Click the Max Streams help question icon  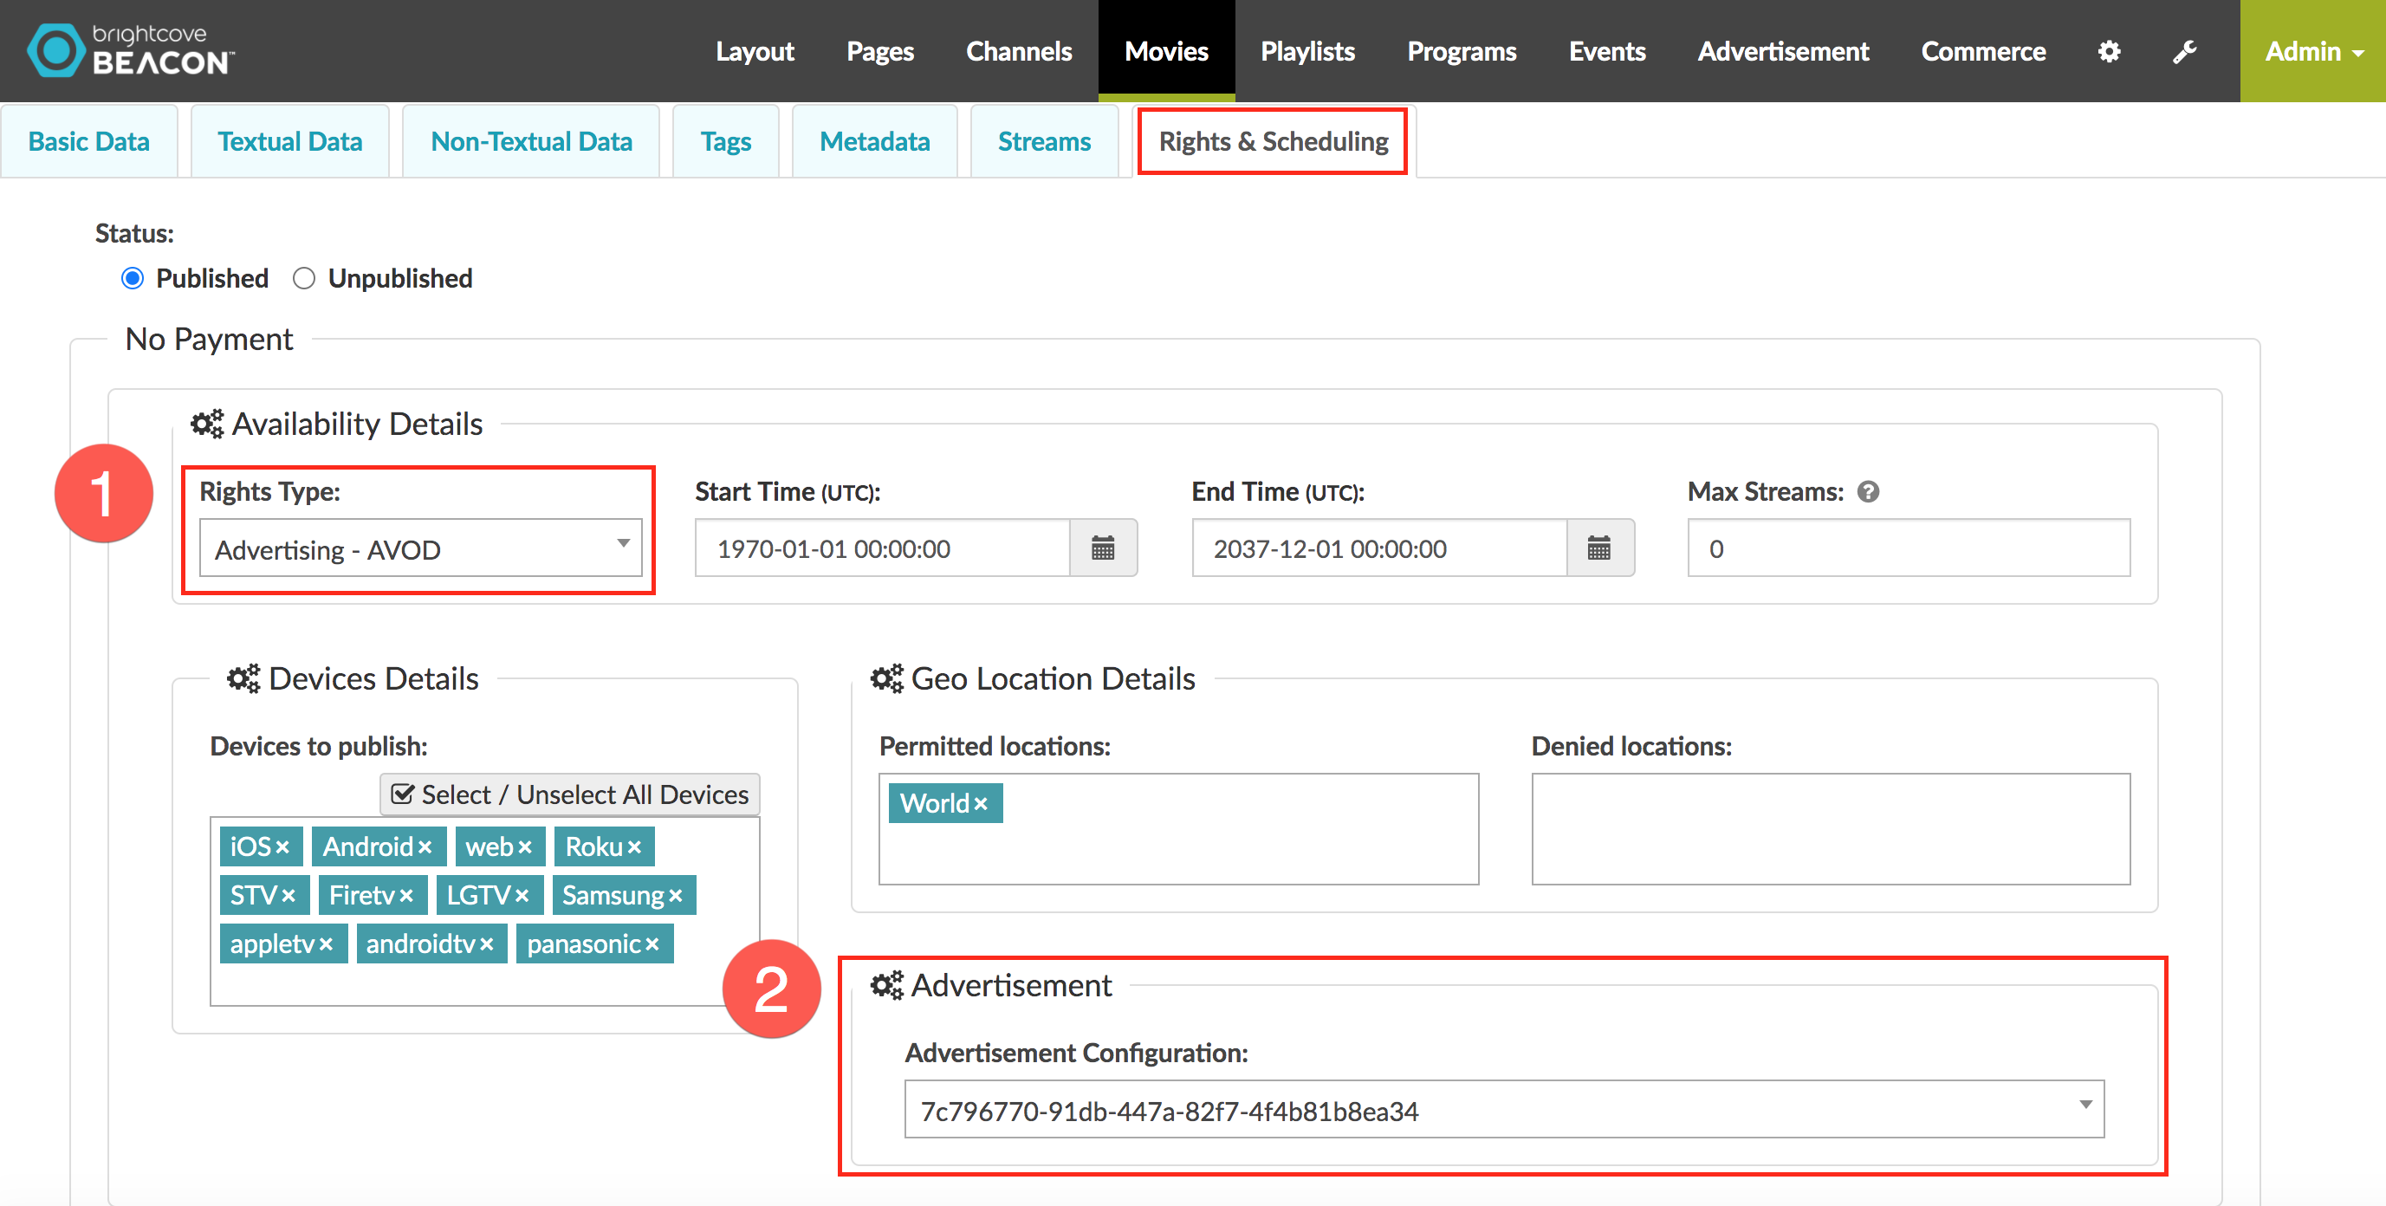pyautogui.click(x=1868, y=492)
